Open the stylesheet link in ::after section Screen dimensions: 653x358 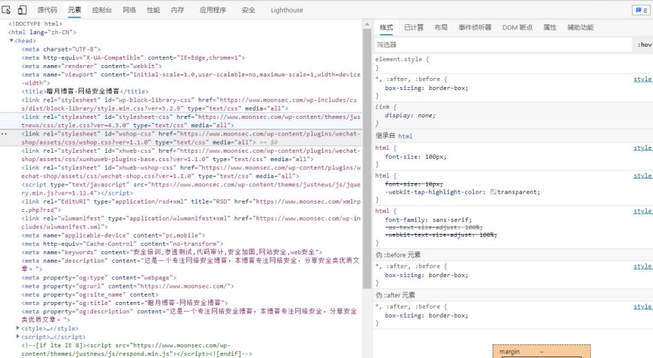pyautogui.click(x=642, y=307)
